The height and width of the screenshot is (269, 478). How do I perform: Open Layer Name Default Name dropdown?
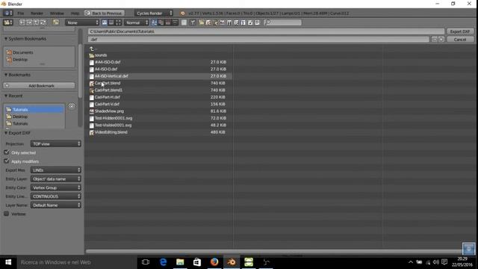(55, 205)
